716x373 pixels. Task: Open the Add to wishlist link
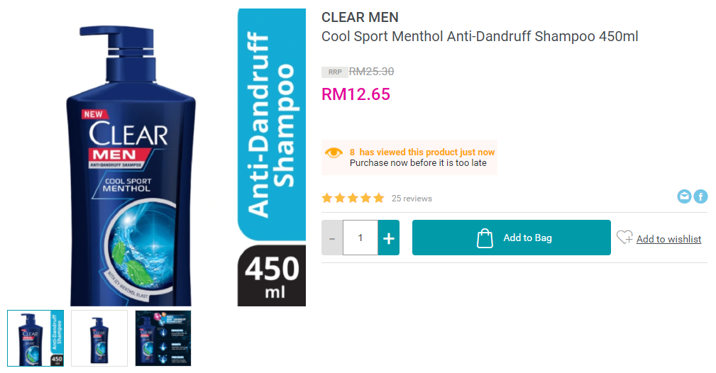point(668,239)
